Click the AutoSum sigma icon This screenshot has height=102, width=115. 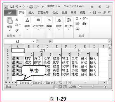tap(77, 19)
